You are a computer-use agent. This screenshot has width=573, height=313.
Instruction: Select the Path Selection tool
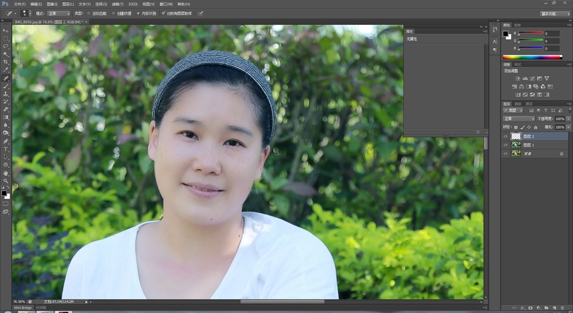[x=6, y=157]
